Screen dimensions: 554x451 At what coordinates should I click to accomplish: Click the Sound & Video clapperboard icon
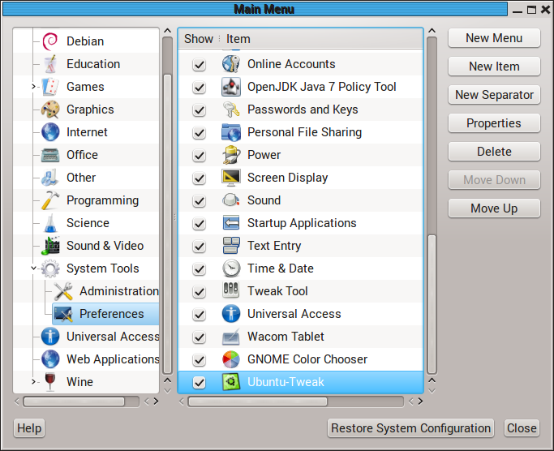pyautogui.click(x=50, y=246)
